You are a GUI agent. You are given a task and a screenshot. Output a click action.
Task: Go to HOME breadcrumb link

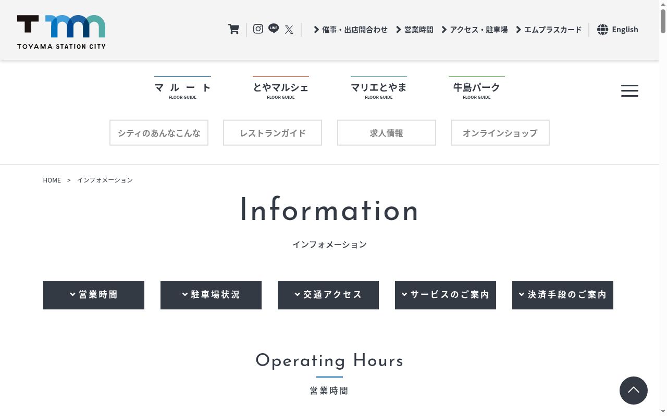(52, 180)
